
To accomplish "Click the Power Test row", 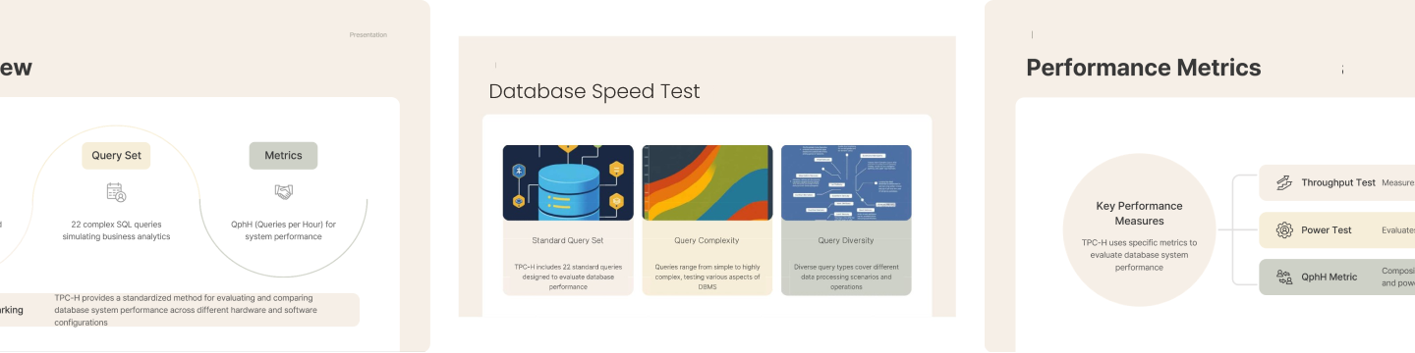I will click(1337, 230).
